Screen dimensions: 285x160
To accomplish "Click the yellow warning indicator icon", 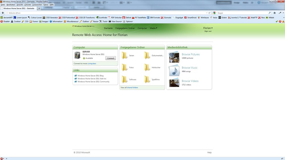I will click(283, 21).
